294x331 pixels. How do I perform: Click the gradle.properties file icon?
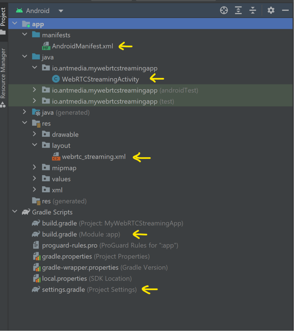click(37, 256)
